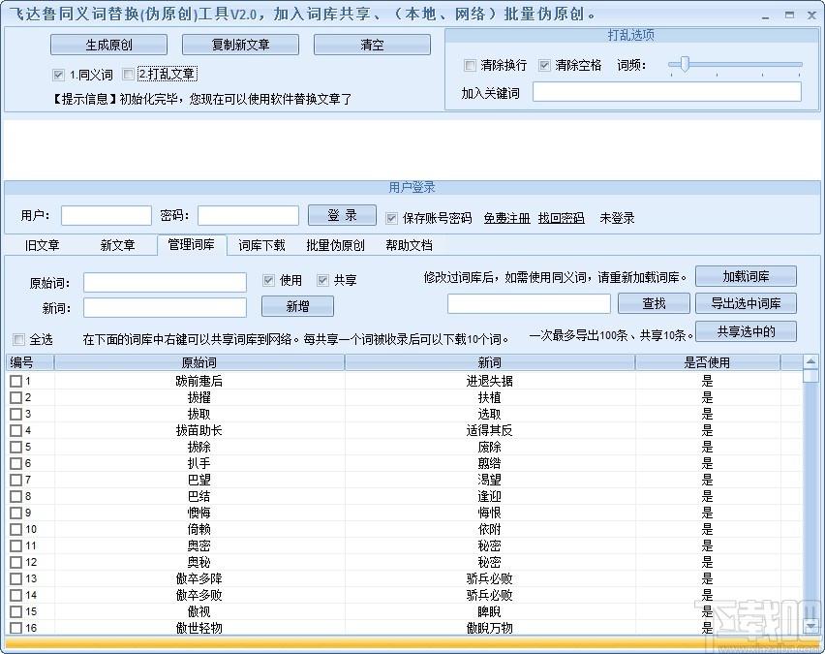
Task: Open the 词库下载 tab
Action: click(x=261, y=245)
